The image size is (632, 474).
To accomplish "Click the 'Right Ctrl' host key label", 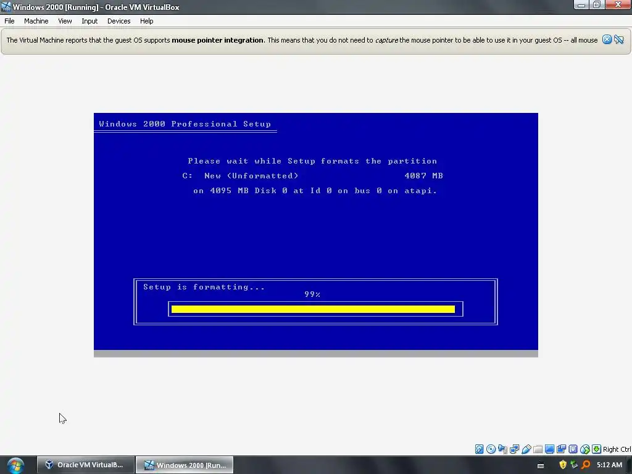I will 617,449.
